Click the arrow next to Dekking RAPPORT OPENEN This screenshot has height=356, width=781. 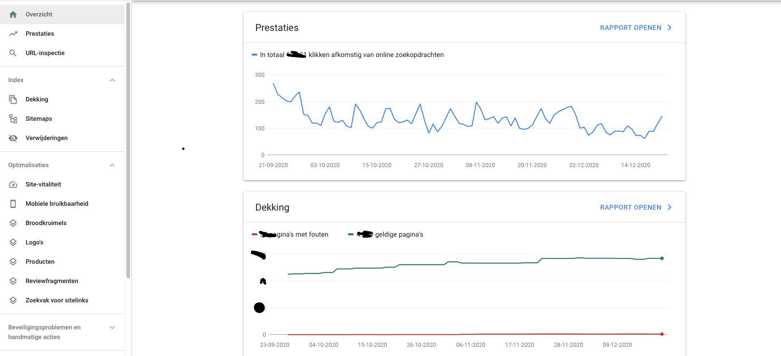tap(670, 208)
